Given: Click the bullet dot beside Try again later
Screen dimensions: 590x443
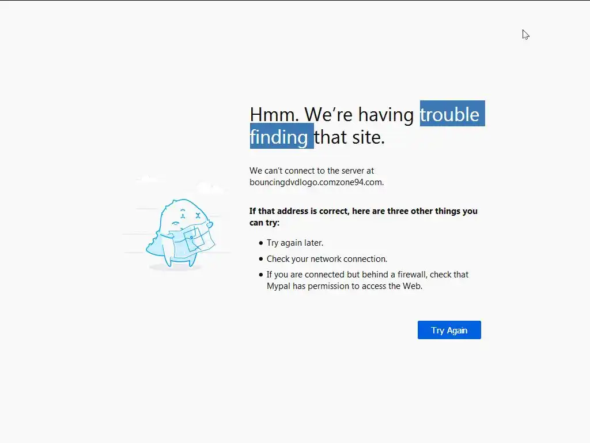Looking at the screenshot, I should (x=261, y=243).
